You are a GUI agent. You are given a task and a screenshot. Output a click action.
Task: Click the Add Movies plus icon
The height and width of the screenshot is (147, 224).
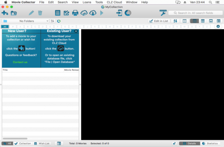[5, 13]
